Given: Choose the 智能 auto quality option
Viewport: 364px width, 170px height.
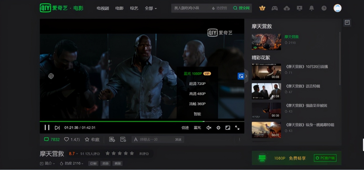Looking at the screenshot, I should (x=197, y=114).
